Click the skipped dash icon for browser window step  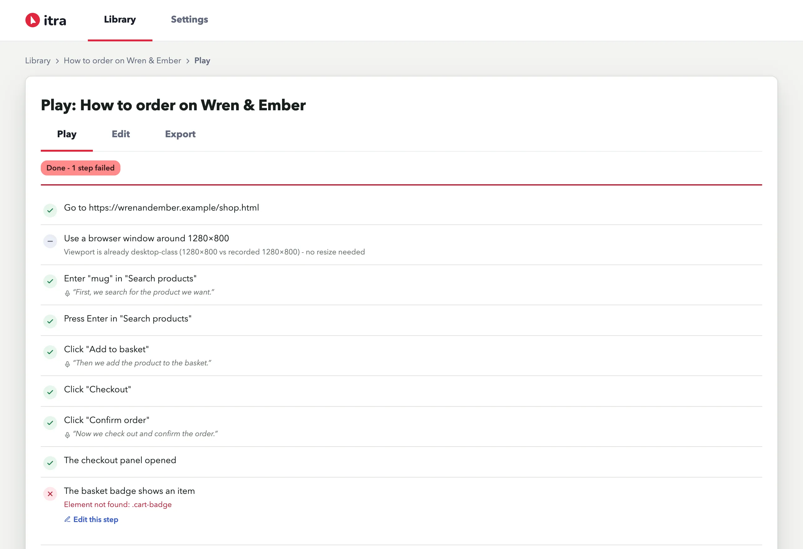pyautogui.click(x=50, y=241)
